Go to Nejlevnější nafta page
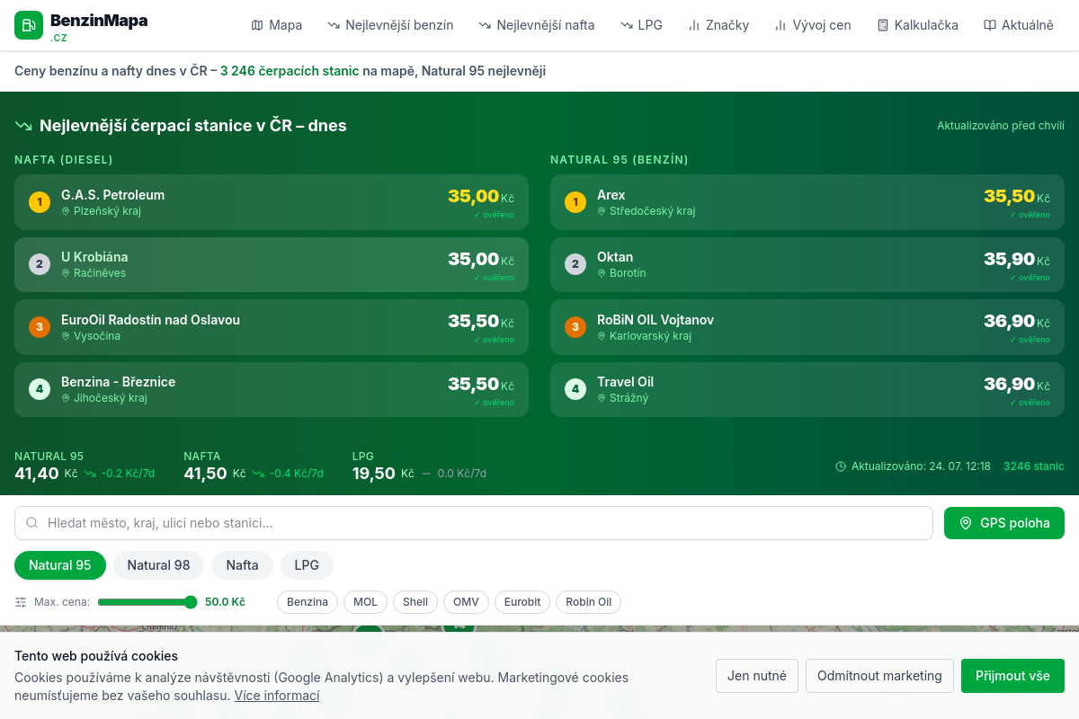This screenshot has height=719, width=1079. 537,25
